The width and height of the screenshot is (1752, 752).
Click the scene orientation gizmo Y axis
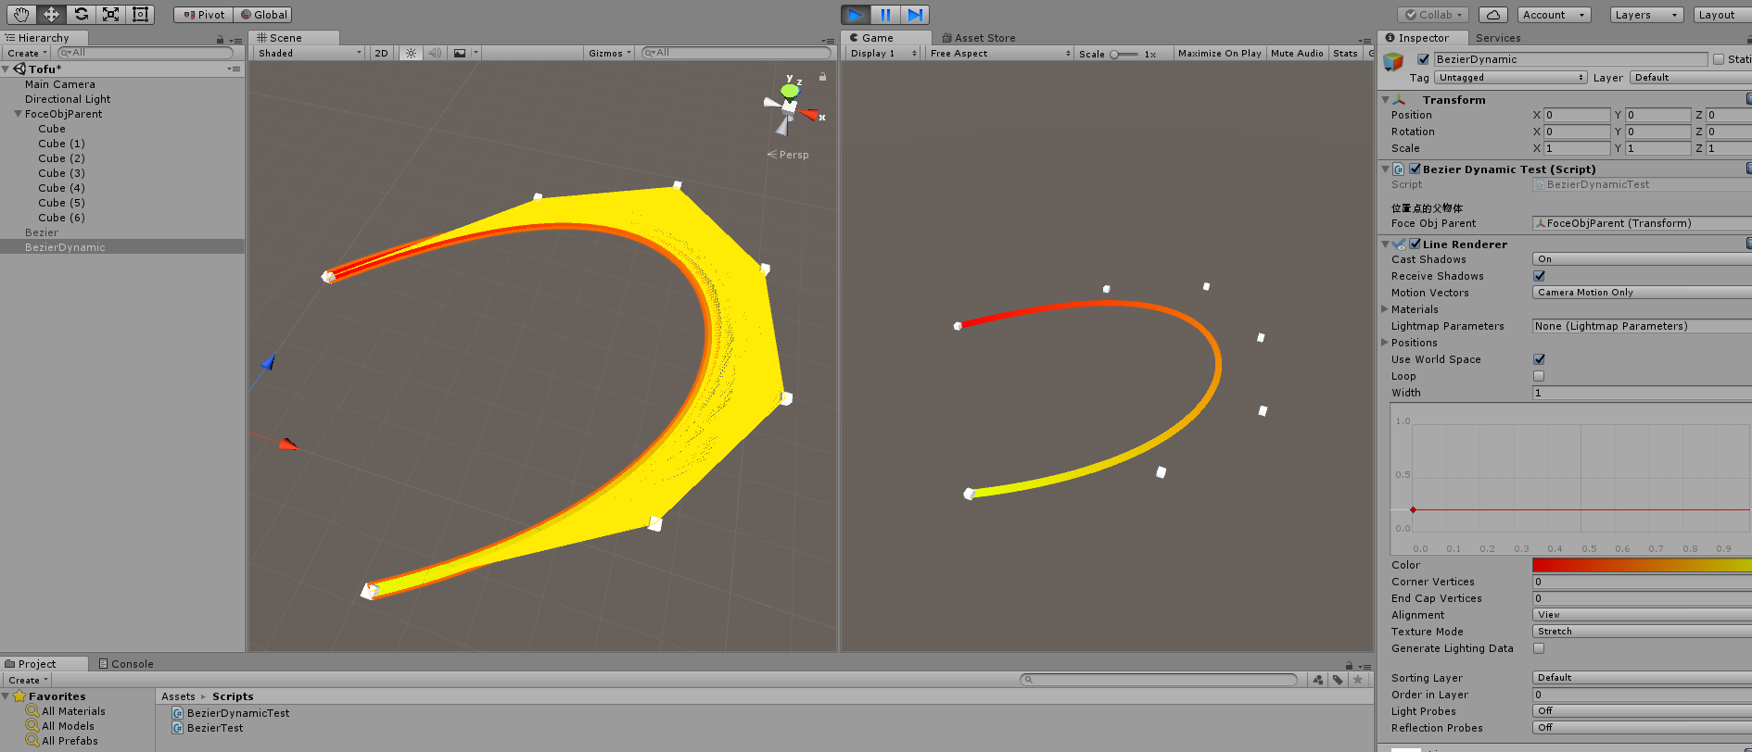coord(790,90)
